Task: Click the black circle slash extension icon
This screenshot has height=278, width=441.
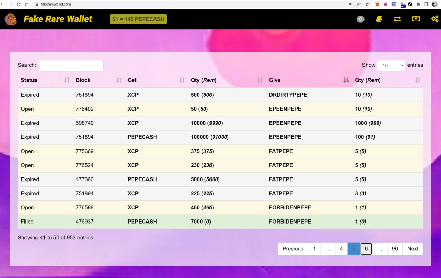Action: [x=410, y=4]
